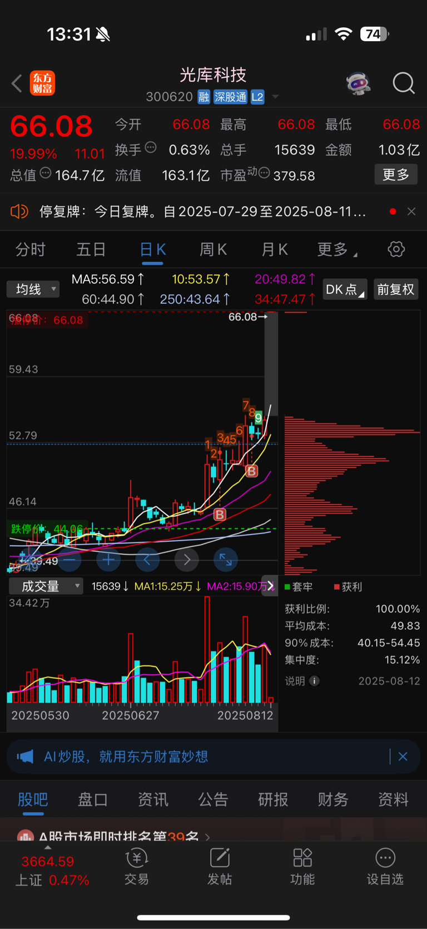The width and height of the screenshot is (427, 929).
Task: Close the AI炒股 banner
Action: point(403,757)
